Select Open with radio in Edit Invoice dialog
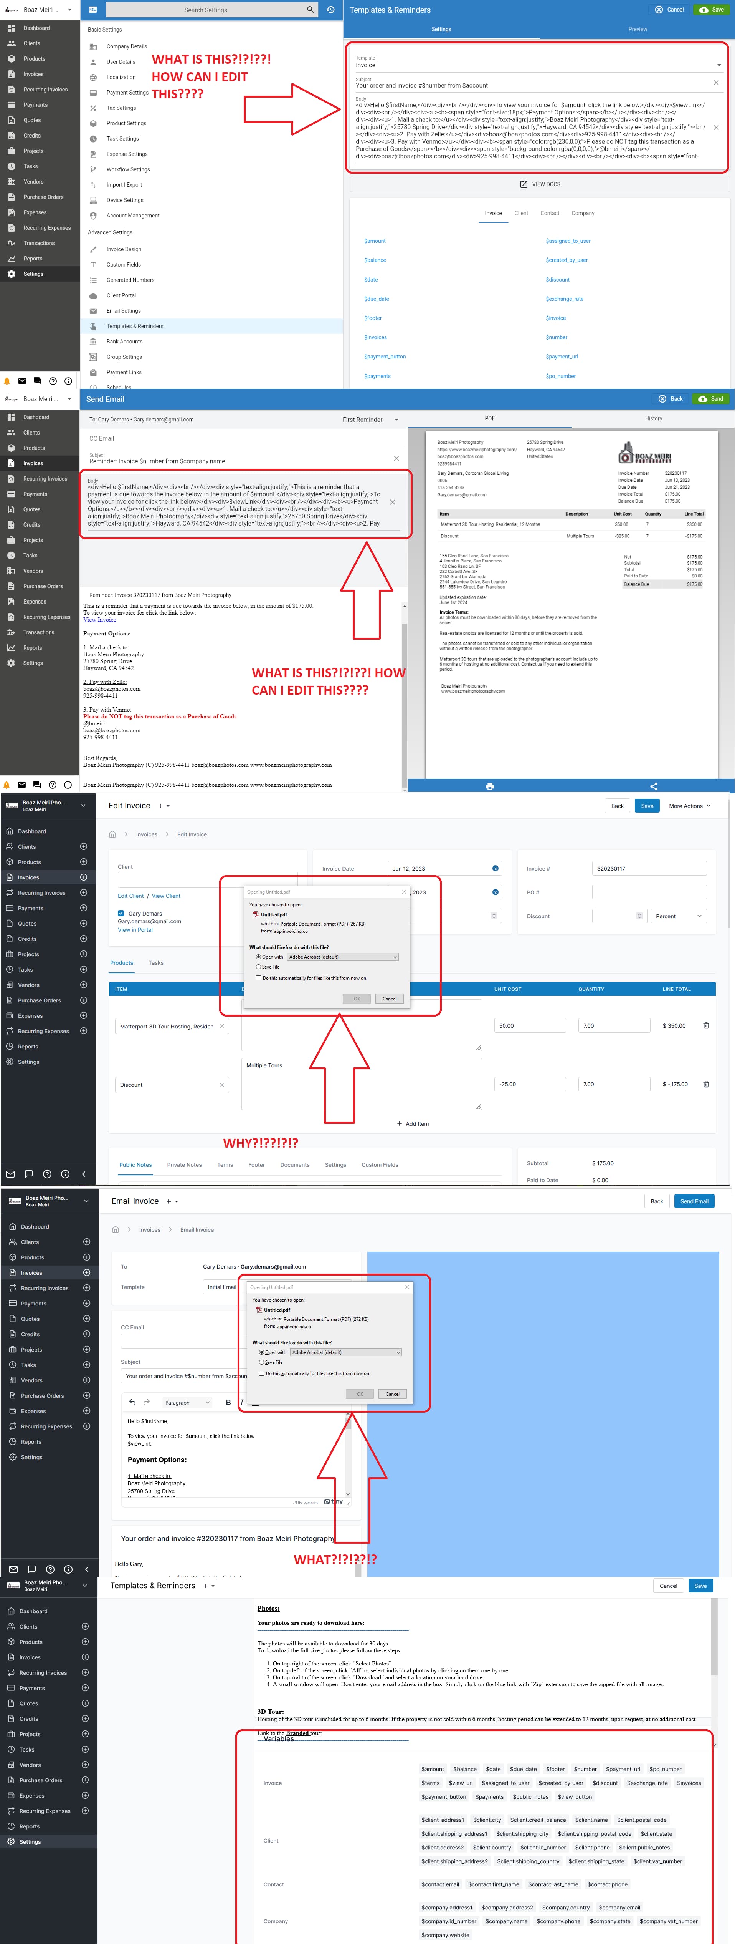 click(259, 957)
